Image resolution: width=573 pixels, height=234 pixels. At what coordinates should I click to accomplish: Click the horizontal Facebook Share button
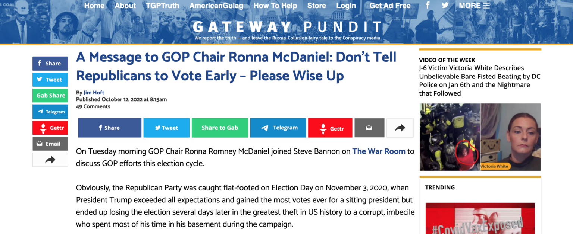[109, 128]
